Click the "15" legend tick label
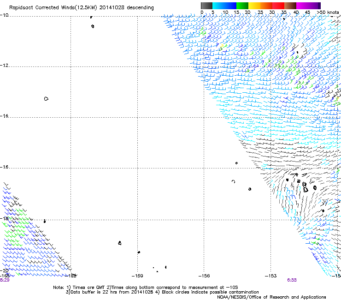 click(236, 12)
